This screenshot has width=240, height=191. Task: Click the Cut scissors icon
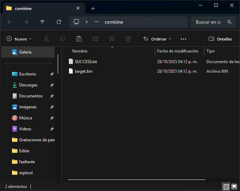(46, 39)
